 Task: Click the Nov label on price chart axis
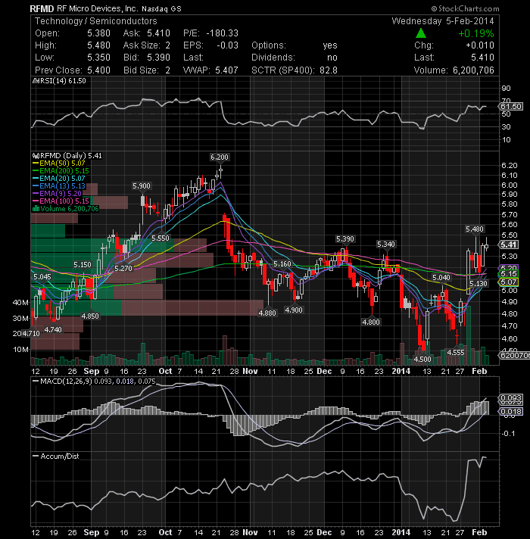(x=250, y=371)
